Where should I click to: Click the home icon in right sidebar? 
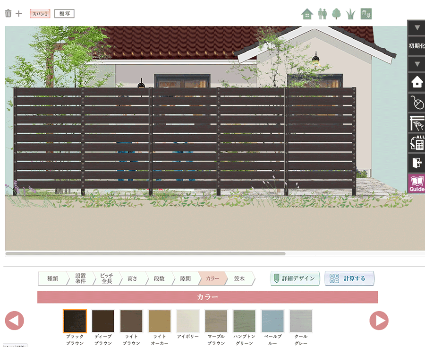click(417, 82)
